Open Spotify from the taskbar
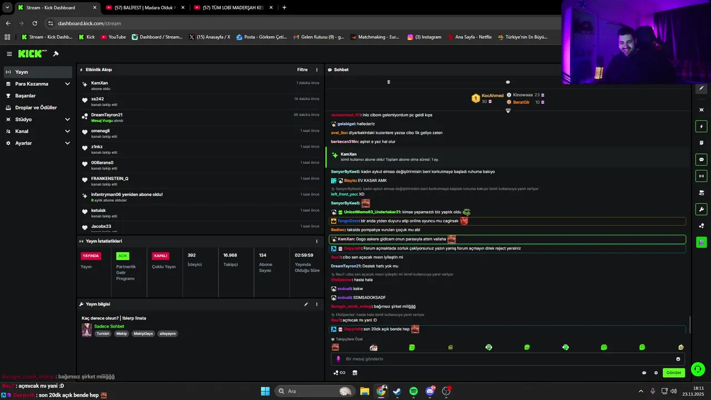This screenshot has height=400, width=711. pyautogui.click(x=414, y=391)
